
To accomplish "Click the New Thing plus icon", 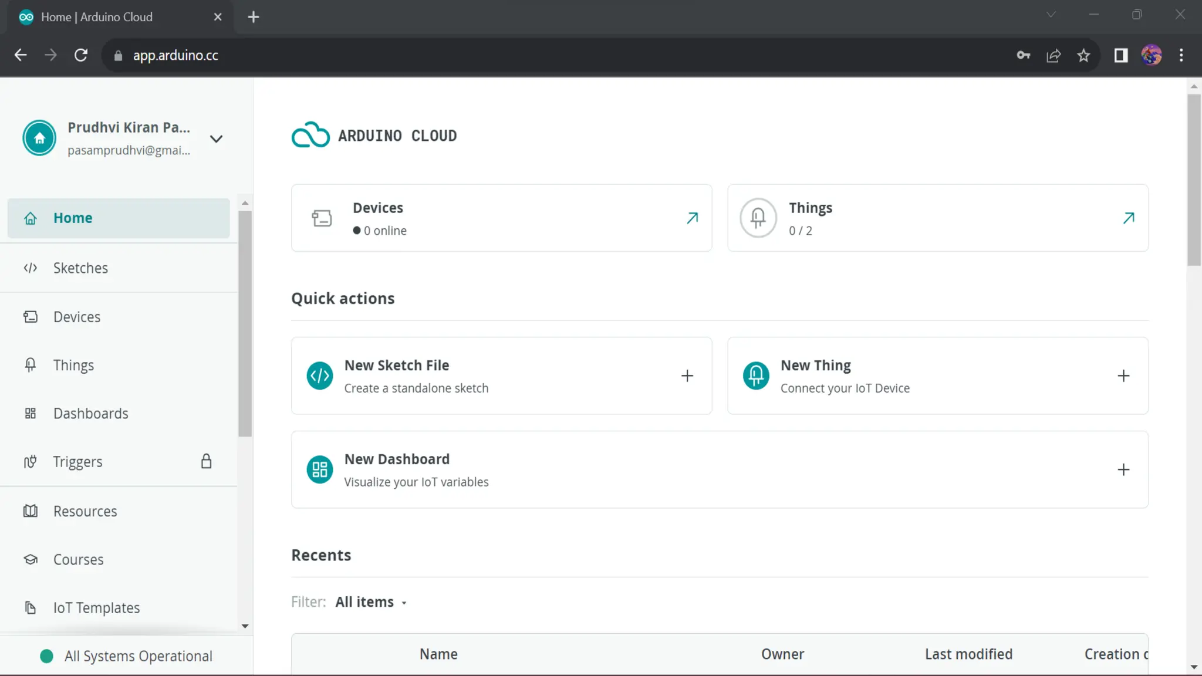I will click(1123, 376).
